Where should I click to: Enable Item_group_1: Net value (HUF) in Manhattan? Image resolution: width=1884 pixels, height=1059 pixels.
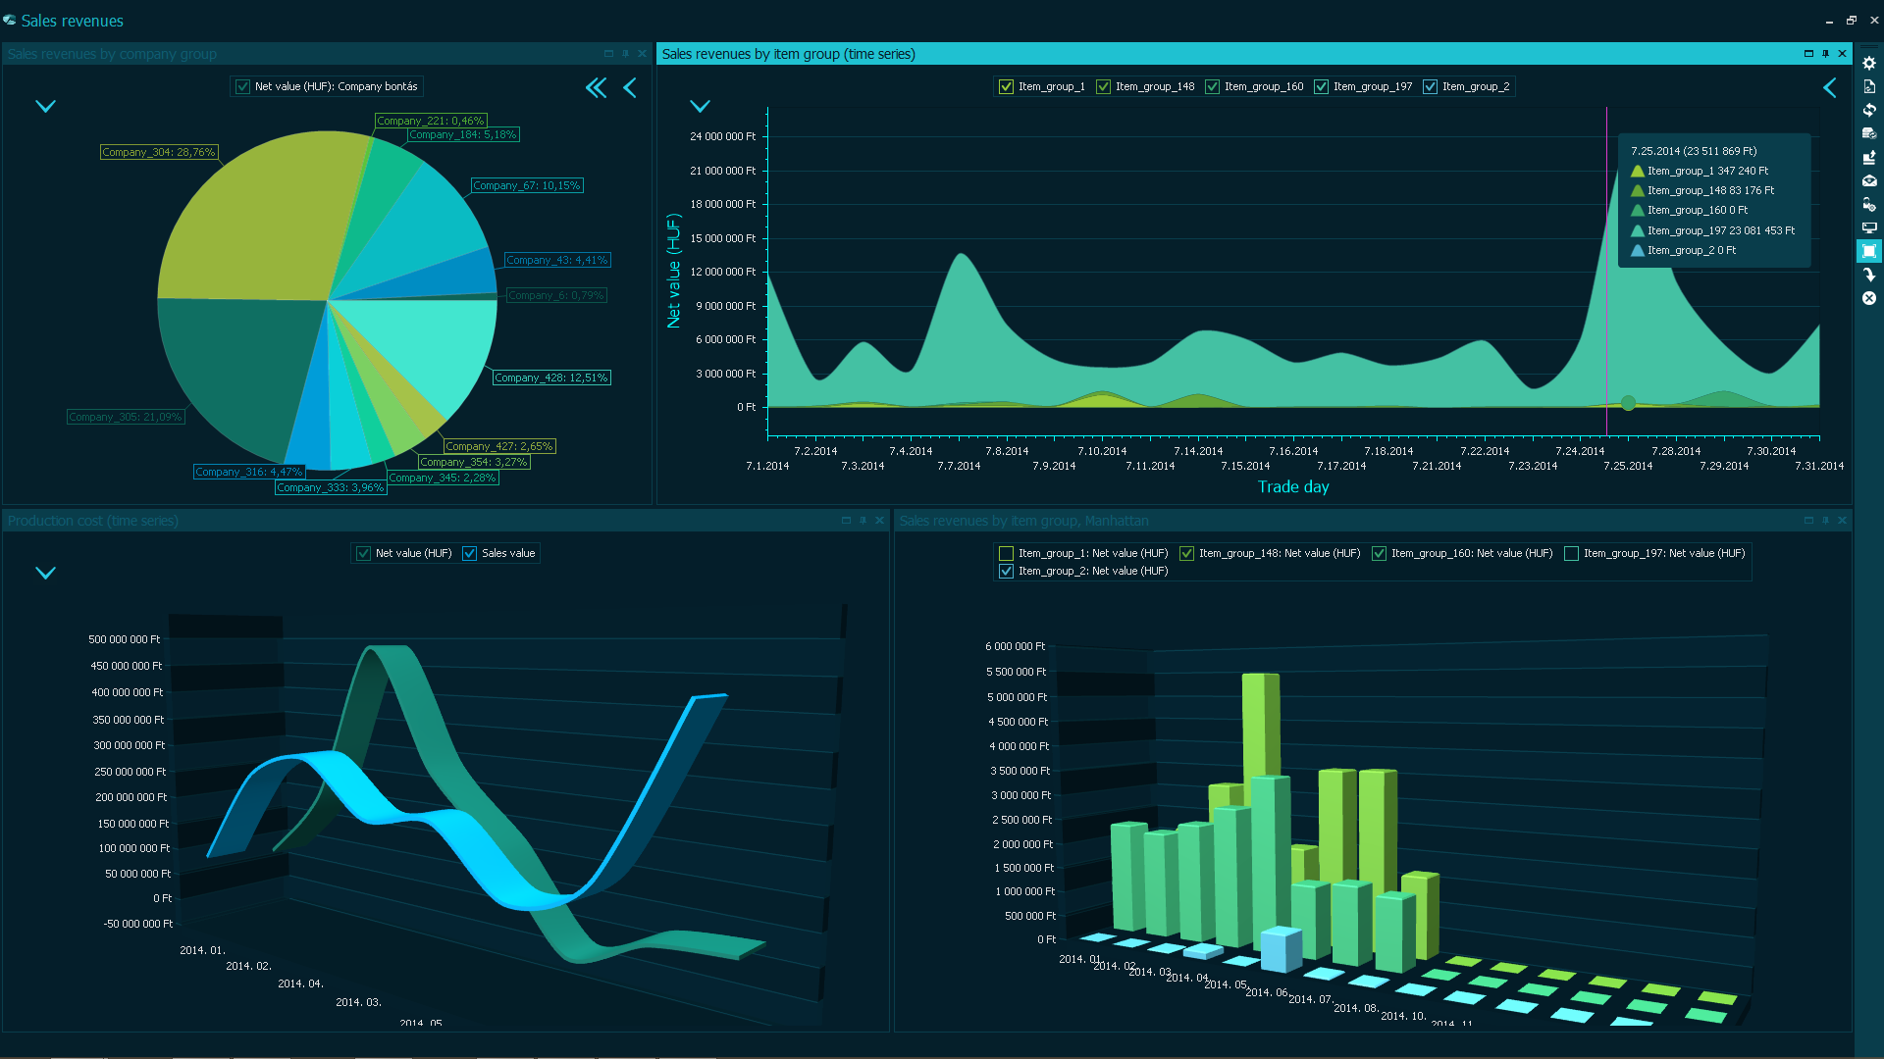pyautogui.click(x=1006, y=554)
